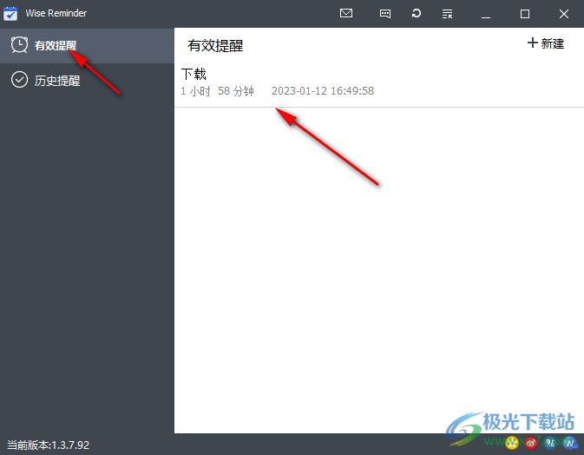Open the email envelope icon in title bar
Screen dimensions: 584x455
pos(346,13)
